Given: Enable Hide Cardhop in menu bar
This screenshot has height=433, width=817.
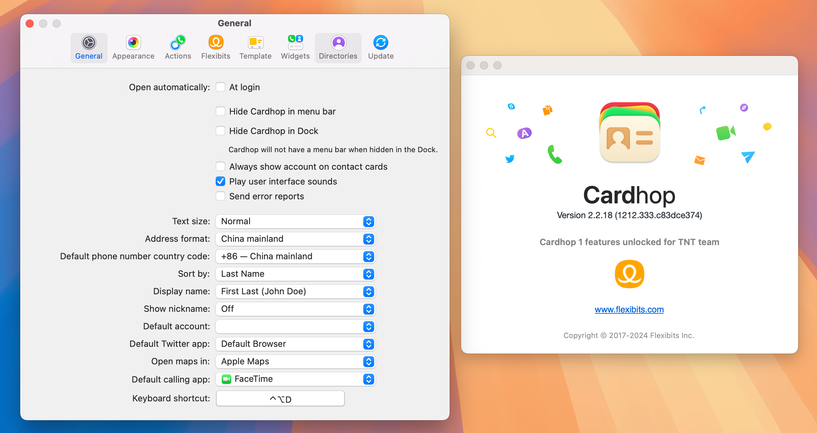Looking at the screenshot, I should pyautogui.click(x=220, y=112).
